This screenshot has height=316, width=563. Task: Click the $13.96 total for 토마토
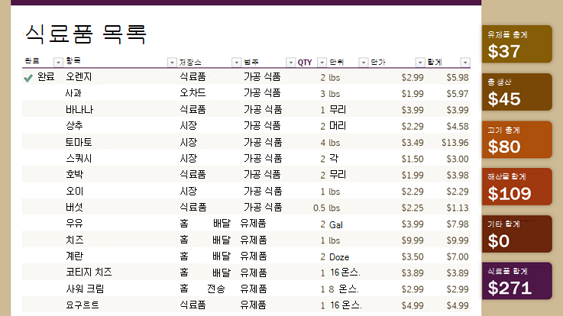point(455,143)
